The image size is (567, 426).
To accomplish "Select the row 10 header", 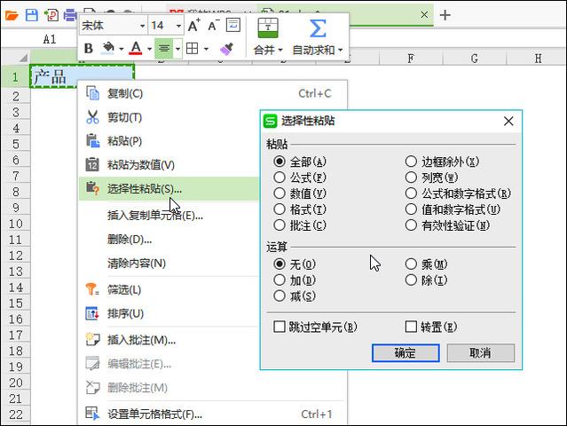I will 16,224.
